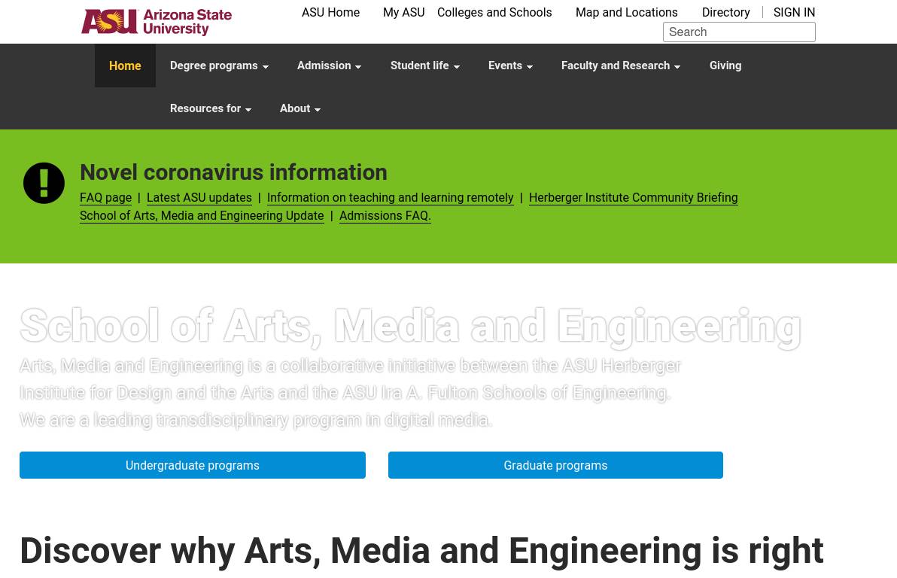Open the Resources for dropdown
Viewport: 897px width, 578px height.
point(210,109)
